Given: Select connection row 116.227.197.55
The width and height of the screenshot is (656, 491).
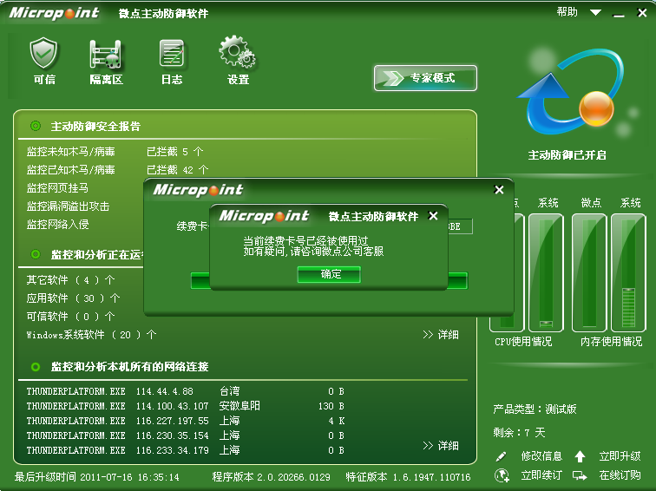Looking at the screenshot, I should [186, 421].
